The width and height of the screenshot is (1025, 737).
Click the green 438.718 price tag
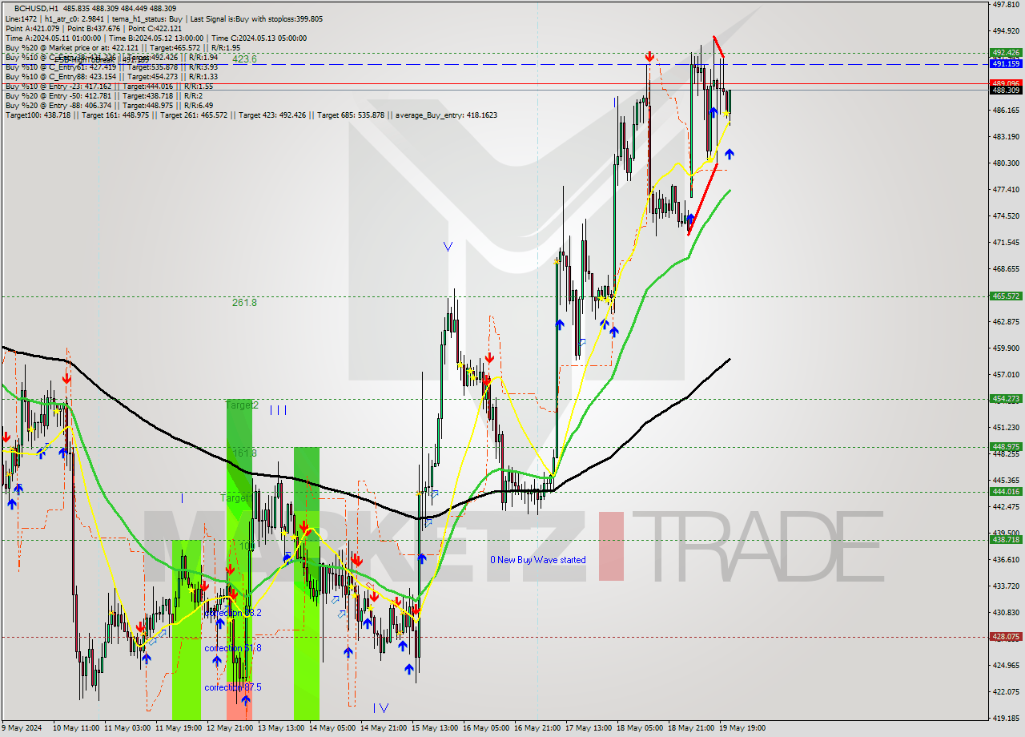(x=1005, y=539)
